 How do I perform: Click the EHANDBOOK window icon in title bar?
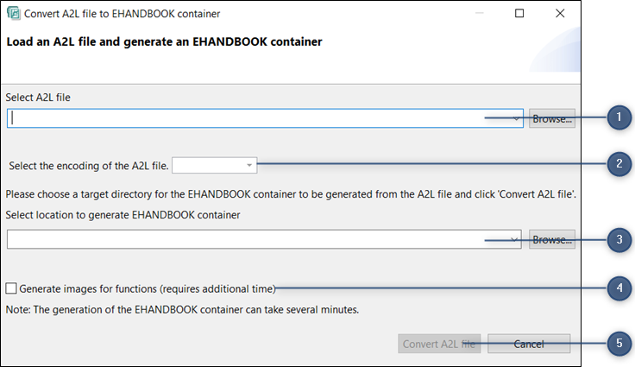(x=14, y=14)
